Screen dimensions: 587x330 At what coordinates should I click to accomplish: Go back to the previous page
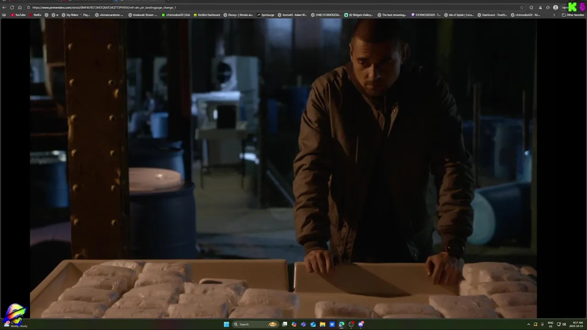(x=4, y=7)
